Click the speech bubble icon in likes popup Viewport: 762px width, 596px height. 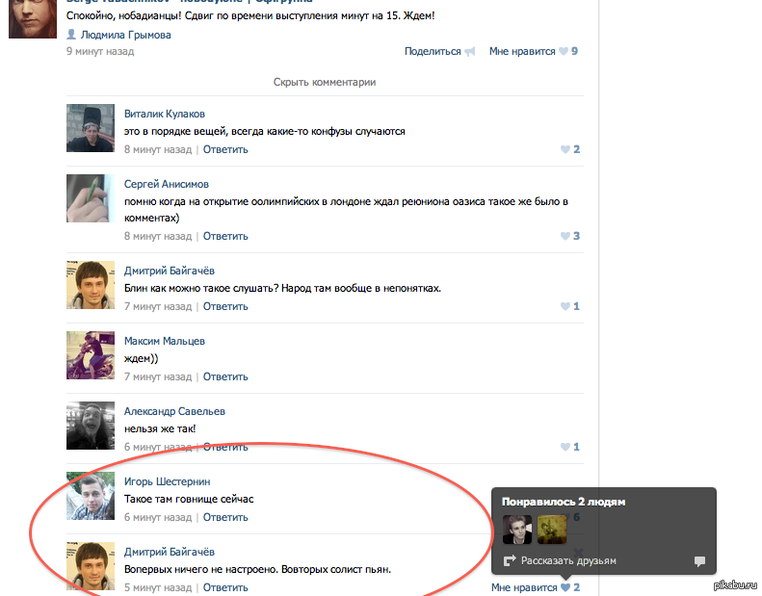699,561
